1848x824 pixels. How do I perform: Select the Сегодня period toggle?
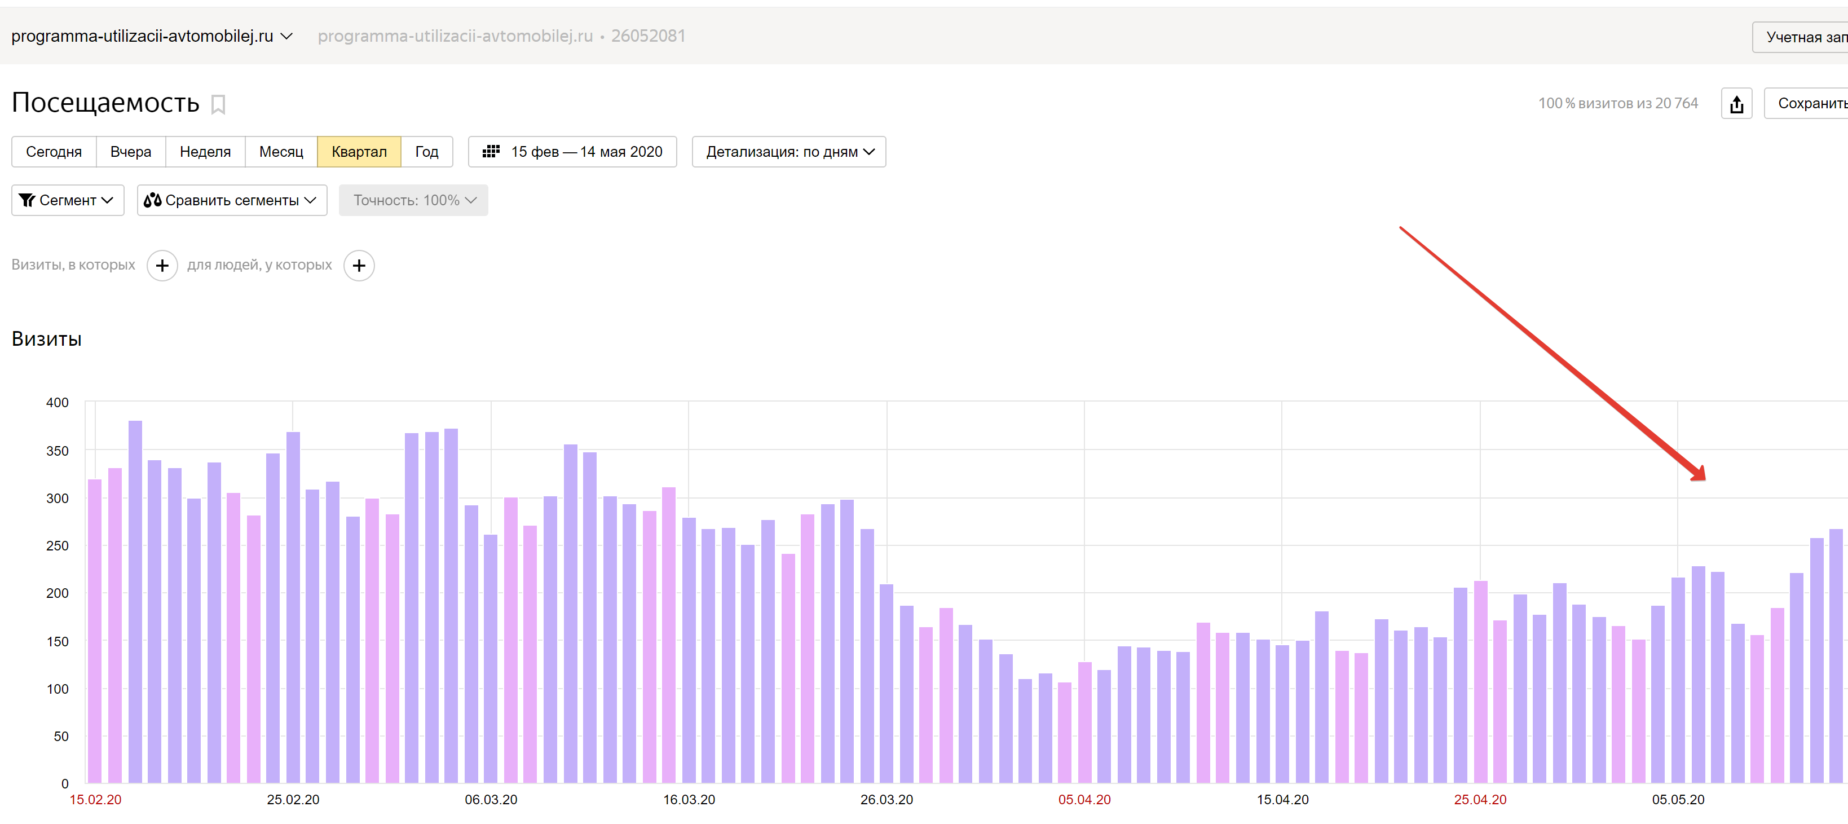pos(54,152)
